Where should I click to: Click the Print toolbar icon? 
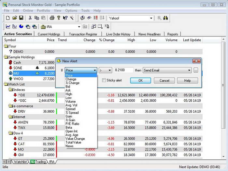[52, 18]
